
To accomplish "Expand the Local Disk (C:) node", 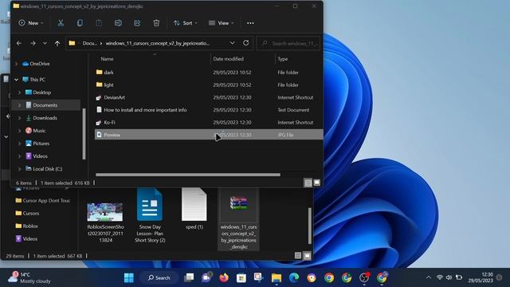I will (x=19, y=169).
